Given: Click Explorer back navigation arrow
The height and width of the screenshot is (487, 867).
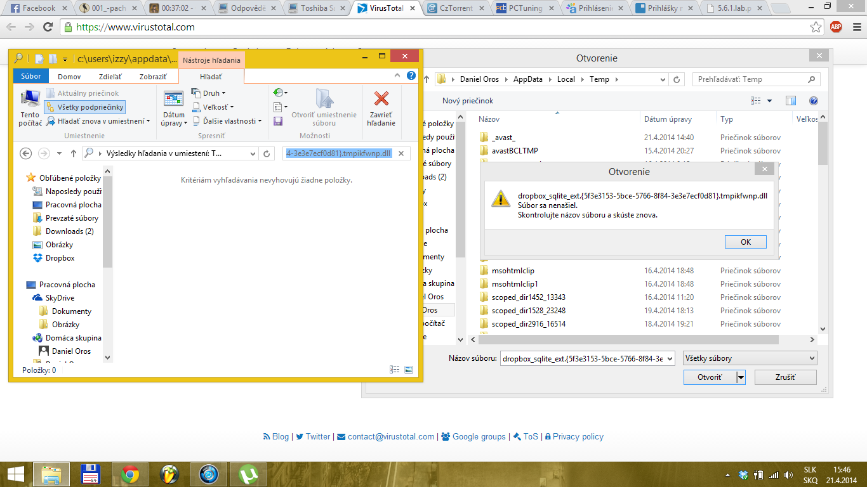Looking at the screenshot, I should 26,153.
